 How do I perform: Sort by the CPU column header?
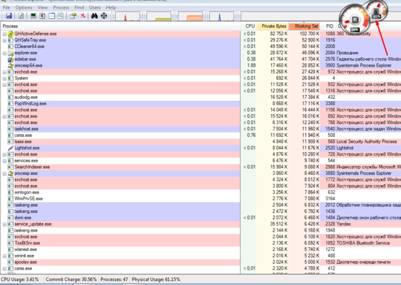(x=249, y=26)
